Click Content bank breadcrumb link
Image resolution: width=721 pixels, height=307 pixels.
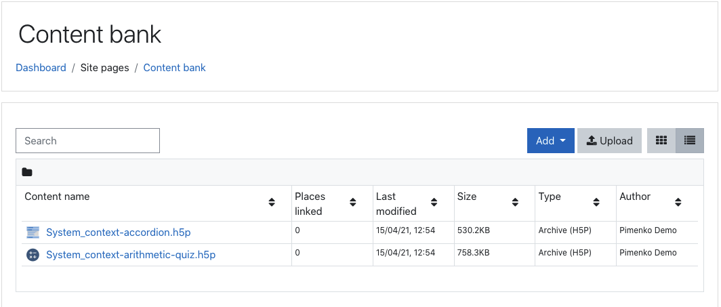pyautogui.click(x=174, y=68)
